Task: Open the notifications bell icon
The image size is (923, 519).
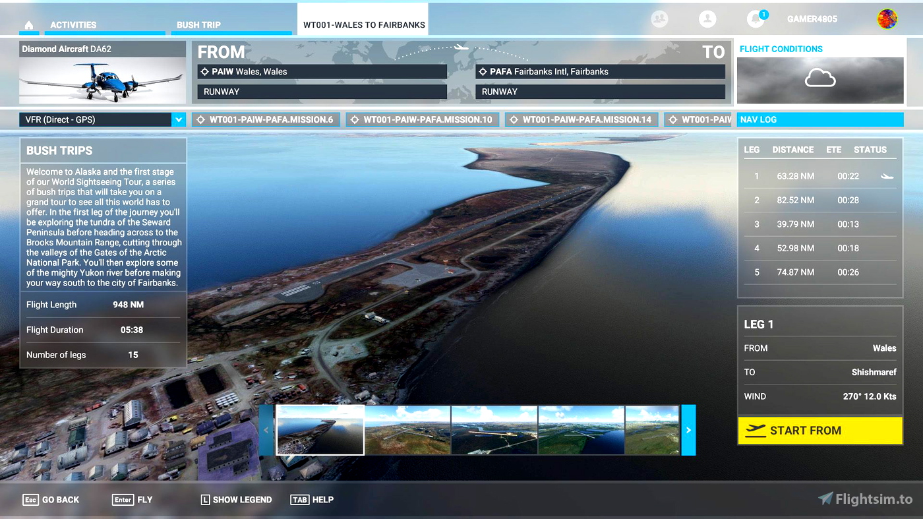Action: pyautogui.click(x=756, y=19)
